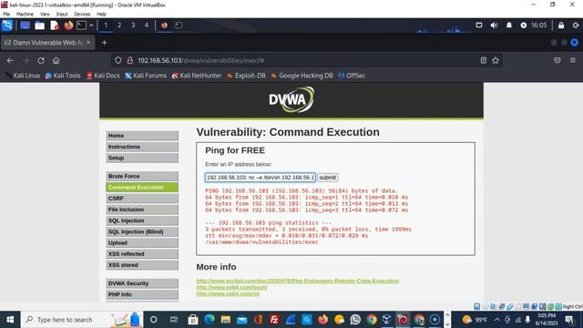Launch the text editor from Kali panel
583x328 pixels.
pyautogui.click(x=55, y=26)
